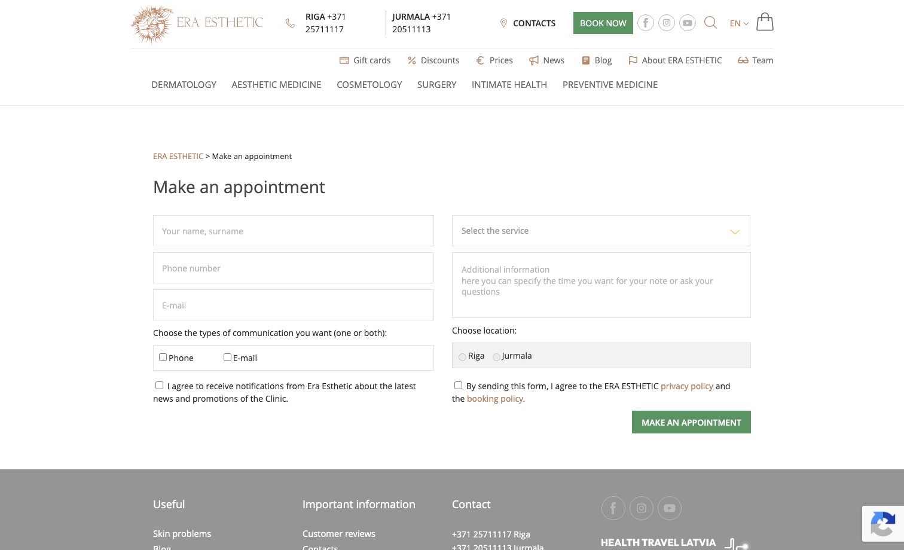This screenshot has height=550, width=904.
Task: Open the EN language selector
Action: (739, 23)
